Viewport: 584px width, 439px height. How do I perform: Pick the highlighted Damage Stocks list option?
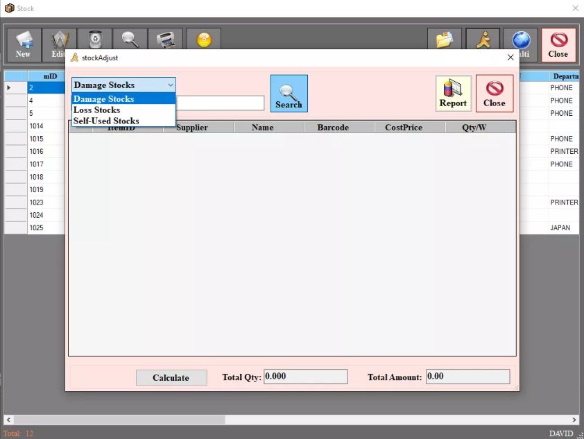(x=104, y=98)
